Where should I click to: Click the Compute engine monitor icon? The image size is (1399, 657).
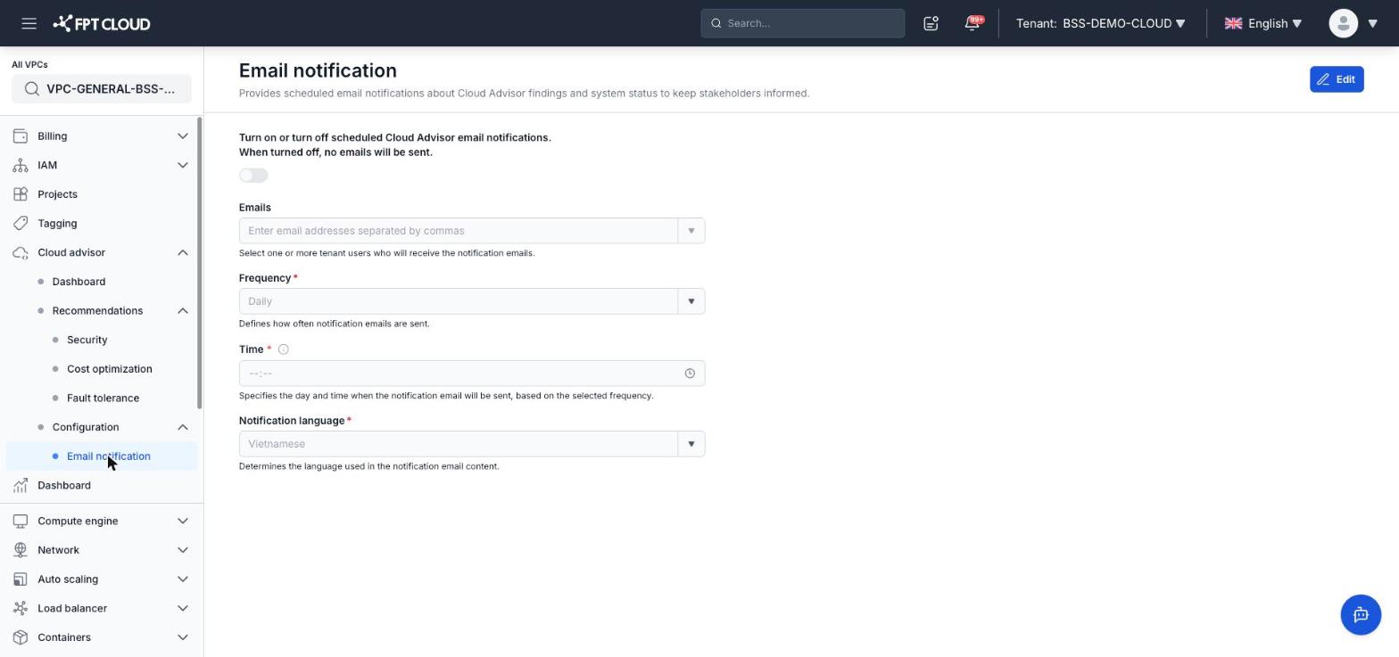(x=21, y=521)
